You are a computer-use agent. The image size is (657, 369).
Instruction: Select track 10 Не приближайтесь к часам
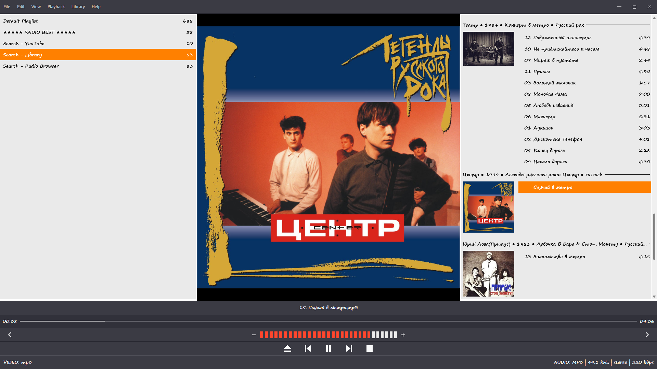tap(585, 49)
